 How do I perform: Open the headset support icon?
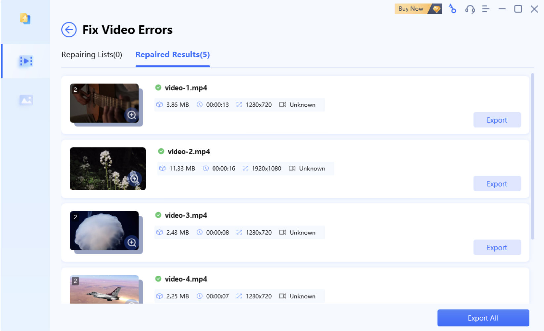470,9
